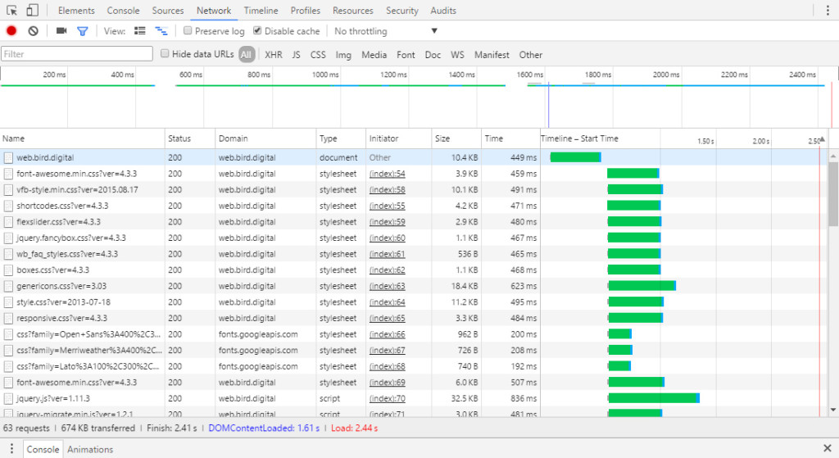Viewport: 839px width, 458px height.
Task: Open the Animations drawer tab
Action: [x=90, y=449]
